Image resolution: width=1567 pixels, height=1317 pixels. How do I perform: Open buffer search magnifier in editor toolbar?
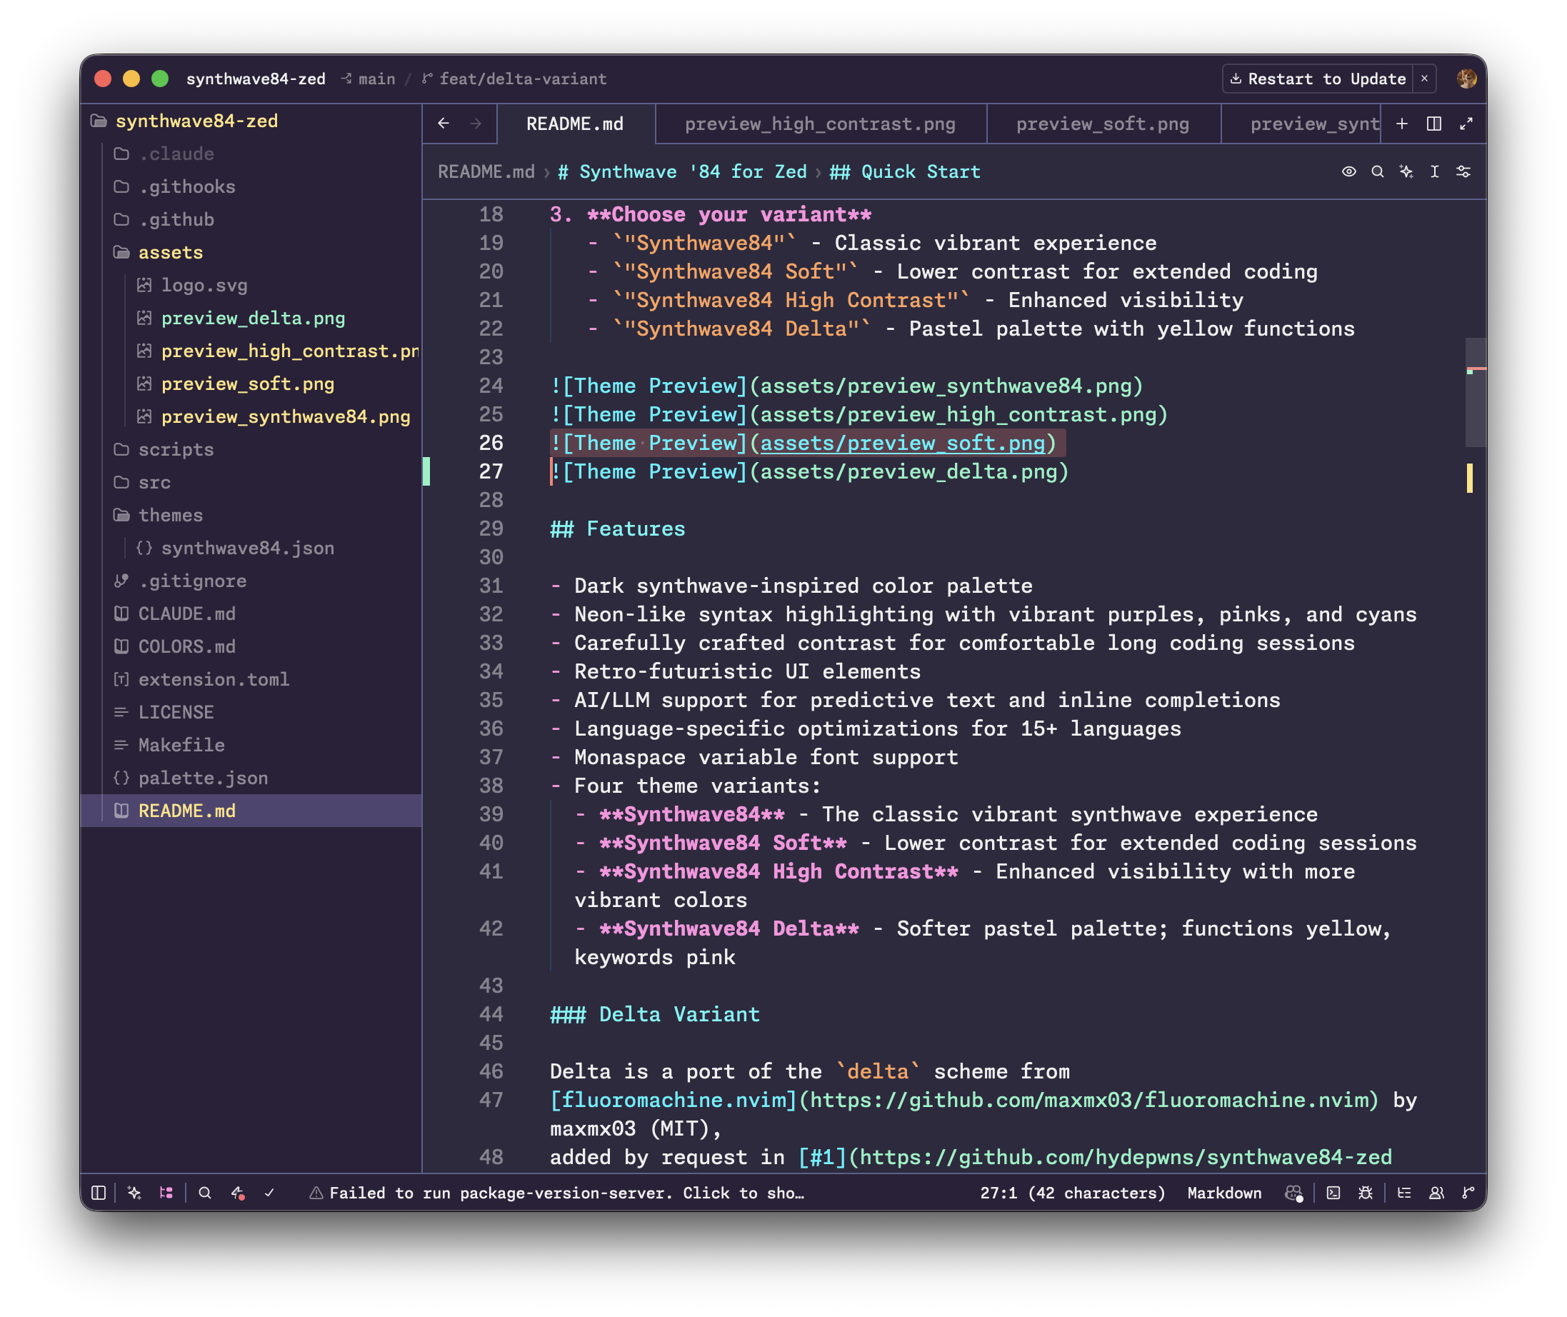coord(1378,171)
